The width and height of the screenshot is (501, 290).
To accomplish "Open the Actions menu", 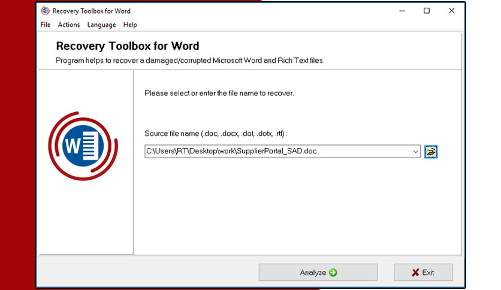I will (x=69, y=25).
